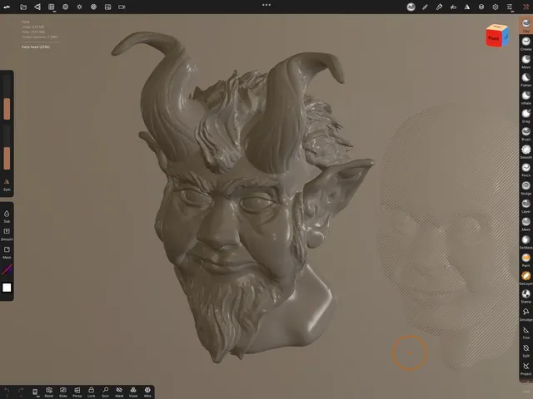Select the Project tool

coord(526,367)
